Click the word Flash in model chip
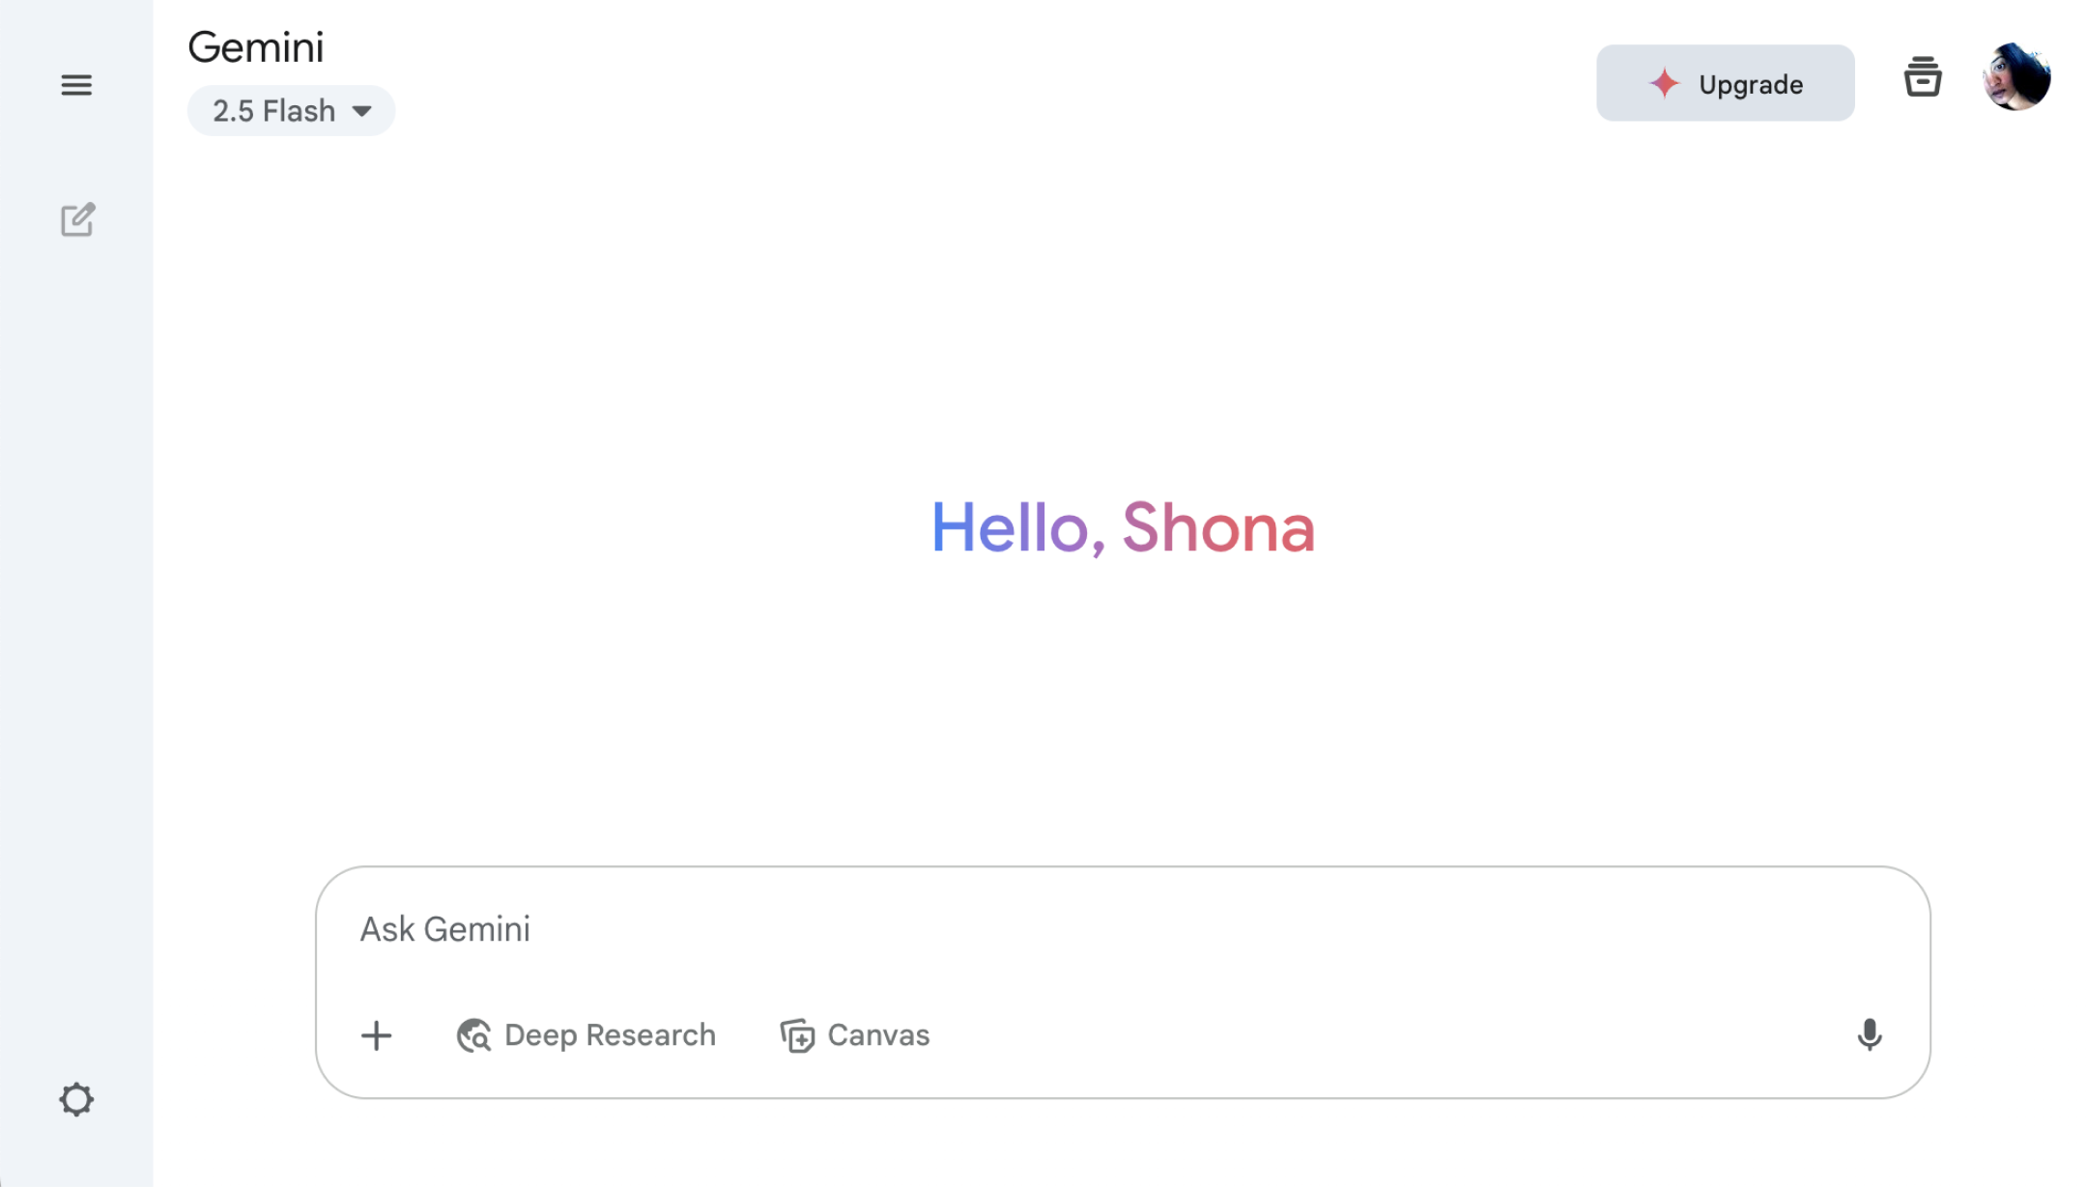The image size is (2087, 1187). tap(300, 111)
